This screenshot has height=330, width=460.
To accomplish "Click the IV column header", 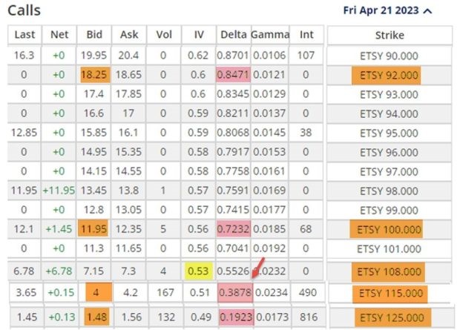I will click(198, 35).
